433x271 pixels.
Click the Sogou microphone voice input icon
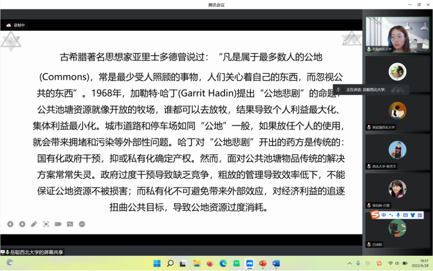(398, 215)
